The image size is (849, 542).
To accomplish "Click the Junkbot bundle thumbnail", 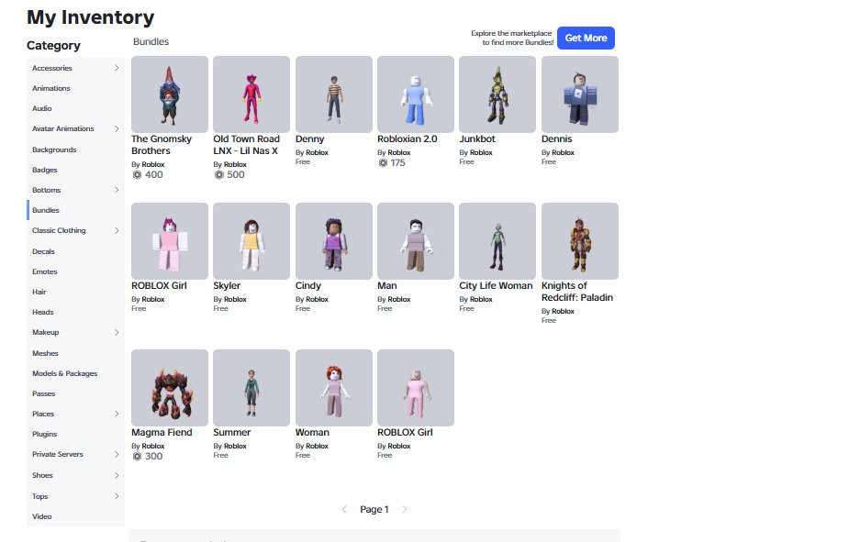I will [497, 94].
